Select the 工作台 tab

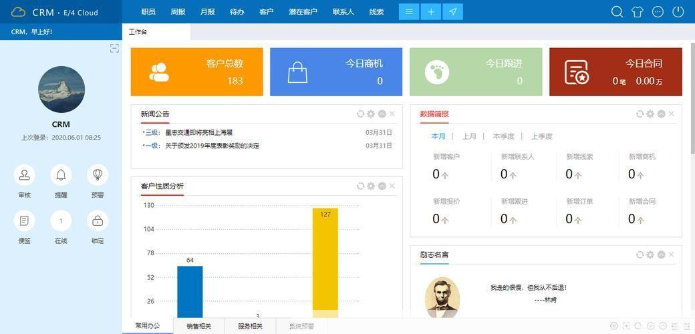point(156,32)
